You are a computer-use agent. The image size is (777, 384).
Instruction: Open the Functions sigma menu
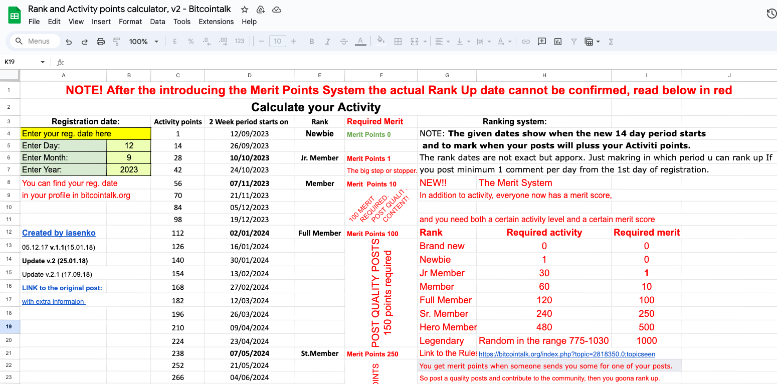[x=611, y=42]
